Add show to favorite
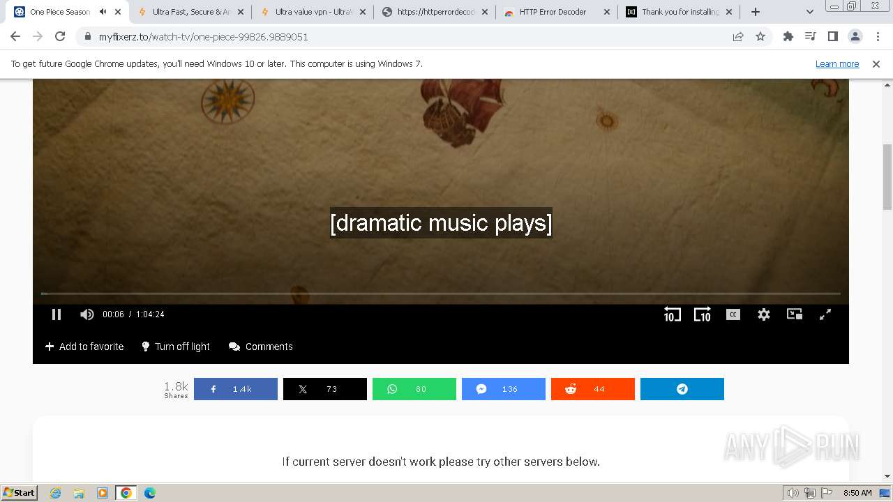893x502 pixels. 84,347
